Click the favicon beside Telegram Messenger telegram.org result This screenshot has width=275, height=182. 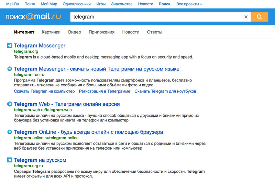[x=10, y=45]
